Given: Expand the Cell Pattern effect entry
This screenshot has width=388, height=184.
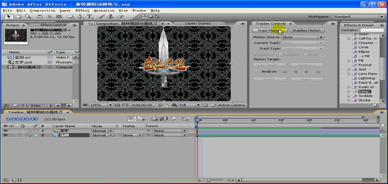Looking at the screenshot, I should (x=349, y=39).
